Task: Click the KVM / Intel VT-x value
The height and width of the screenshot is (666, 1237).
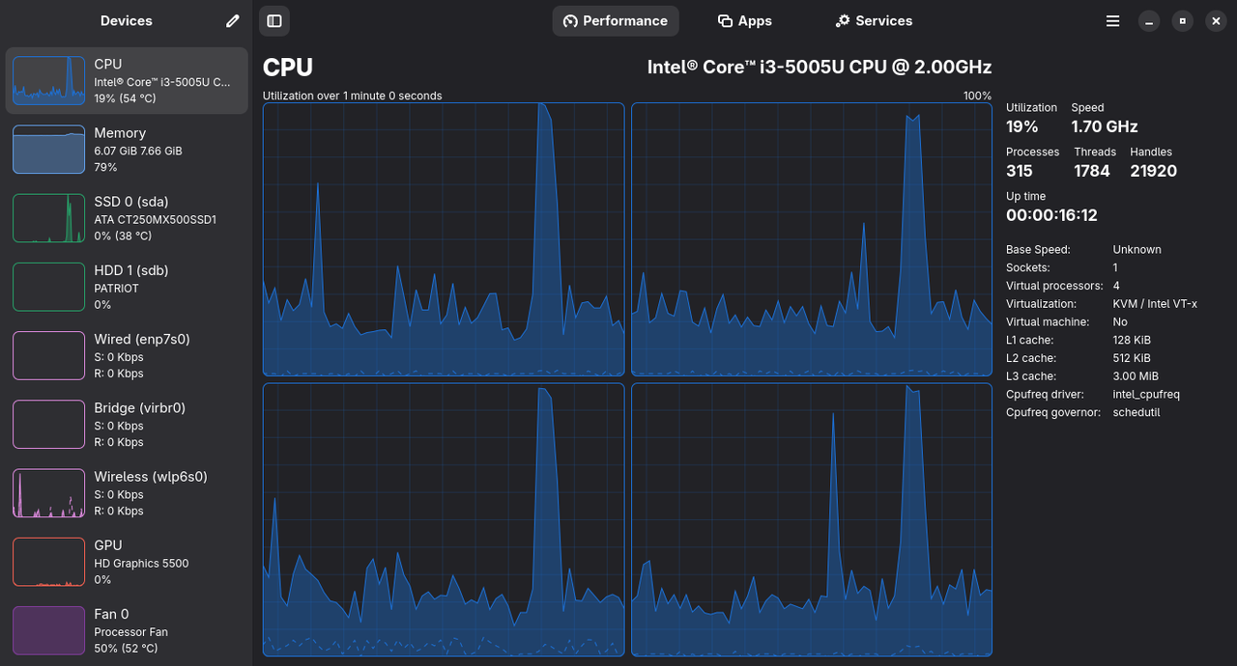Action: pyautogui.click(x=1155, y=304)
